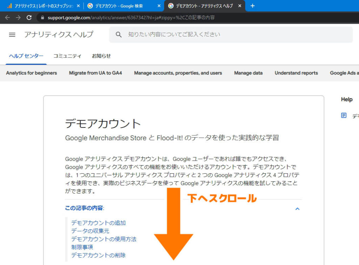This screenshot has width=359, height=265.
Task: Jump to デモアカウントの使用方法
Action: pos(104,239)
